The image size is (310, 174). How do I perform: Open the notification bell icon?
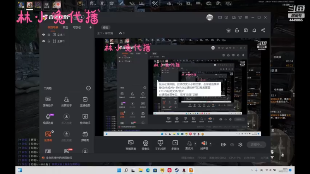pos(254,31)
